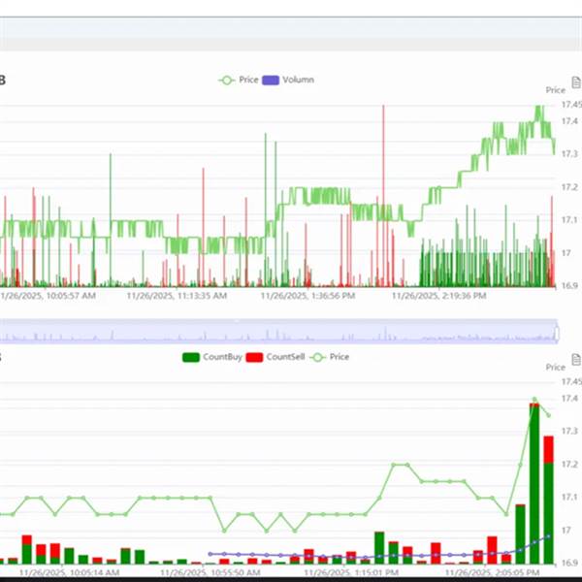Hide the CountBuy series via its legend
The image size is (582, 582).
tap(211, 357)
